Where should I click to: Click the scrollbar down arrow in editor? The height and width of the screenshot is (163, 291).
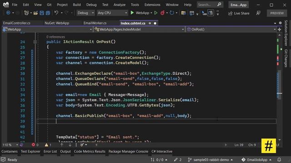pos(280,140)
